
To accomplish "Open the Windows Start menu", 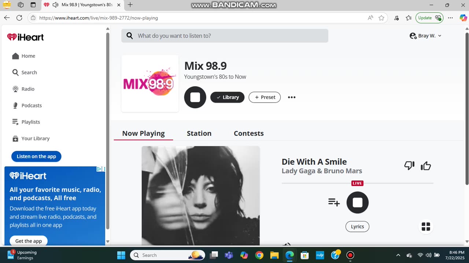I will pos(121,255).
